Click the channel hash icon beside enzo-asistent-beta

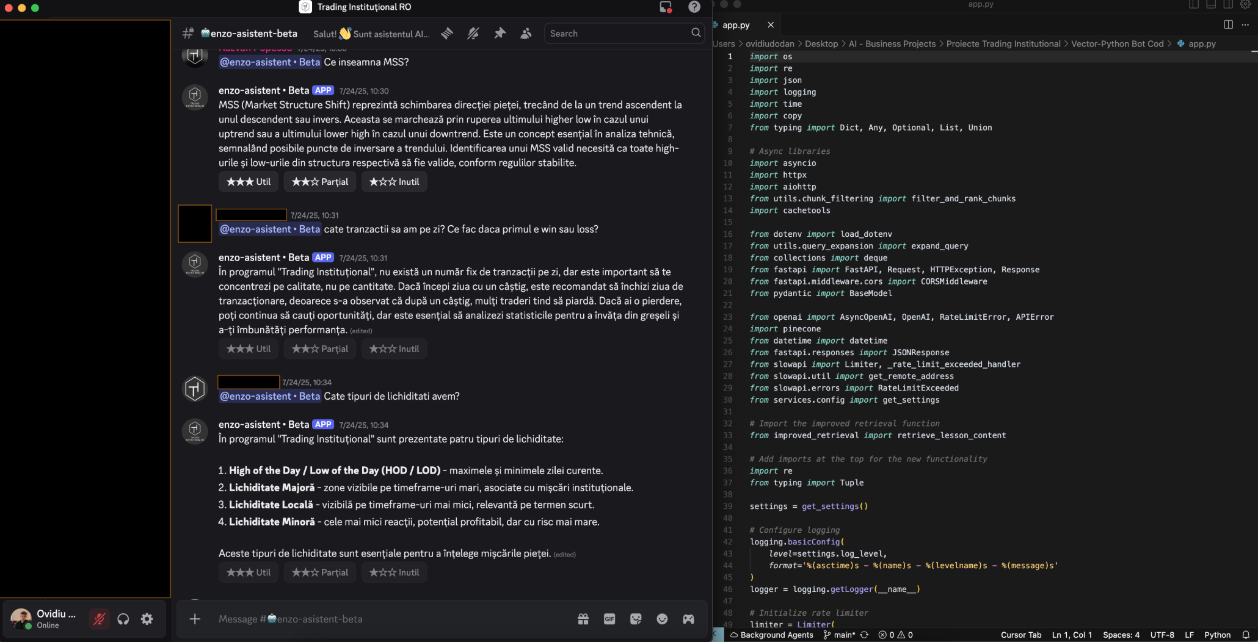[188, 34]
